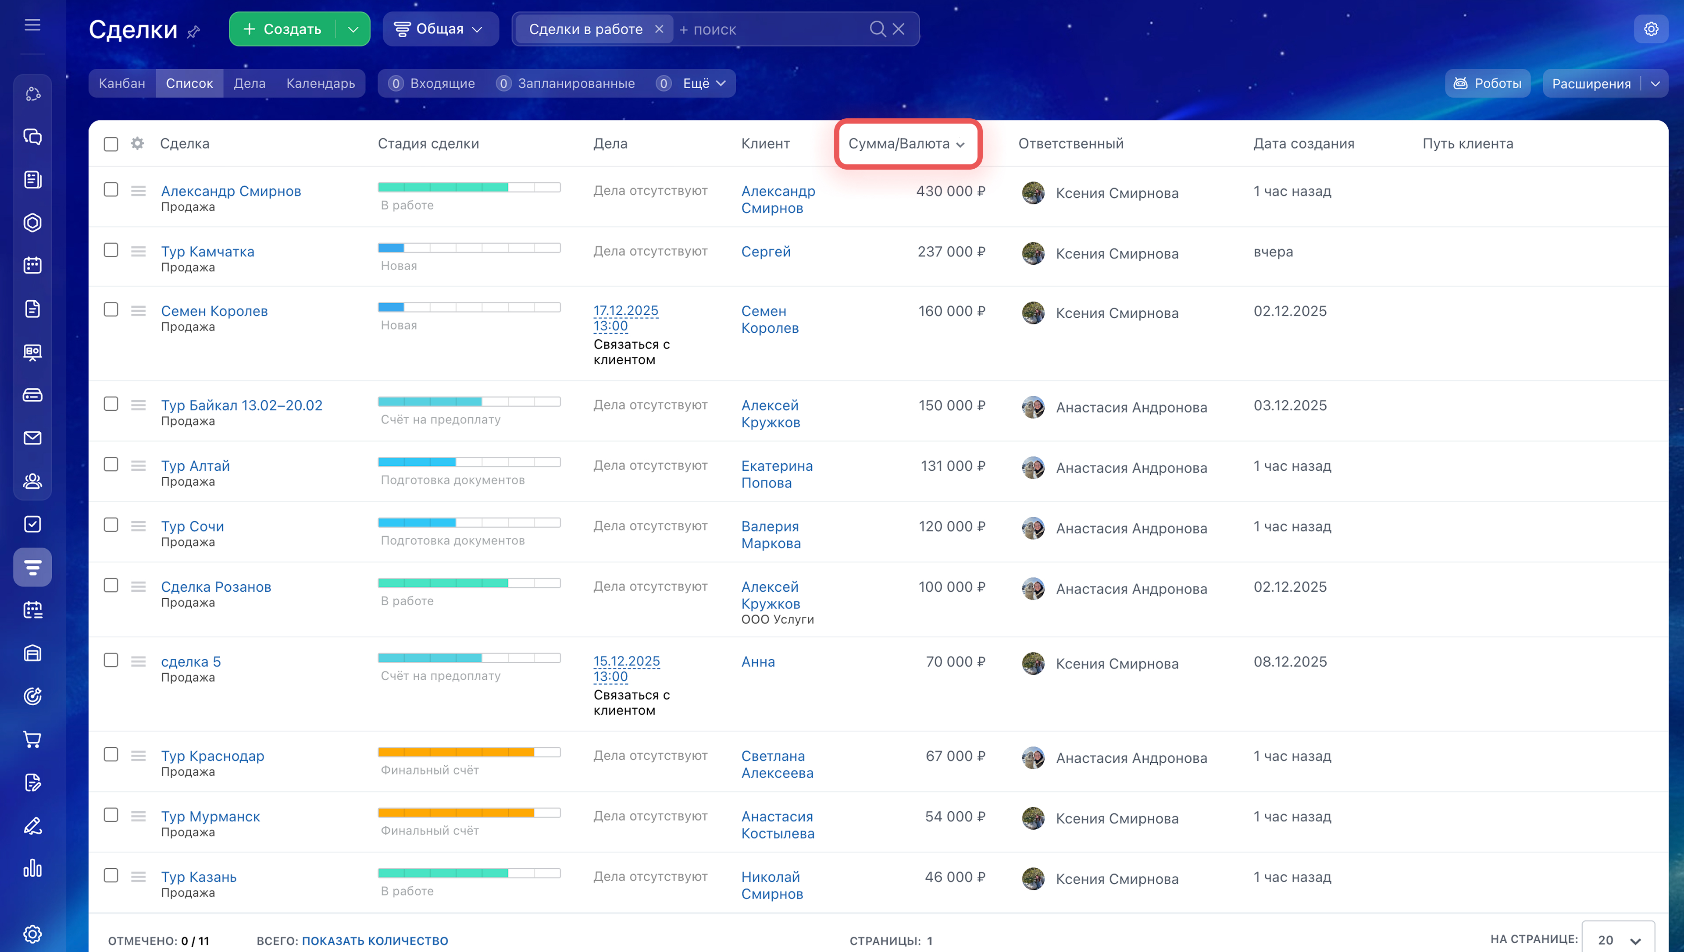Open the shopping cart icon in sidebar
The width and height of the screenshot is (1684, 952).
[x=32, y=739]
